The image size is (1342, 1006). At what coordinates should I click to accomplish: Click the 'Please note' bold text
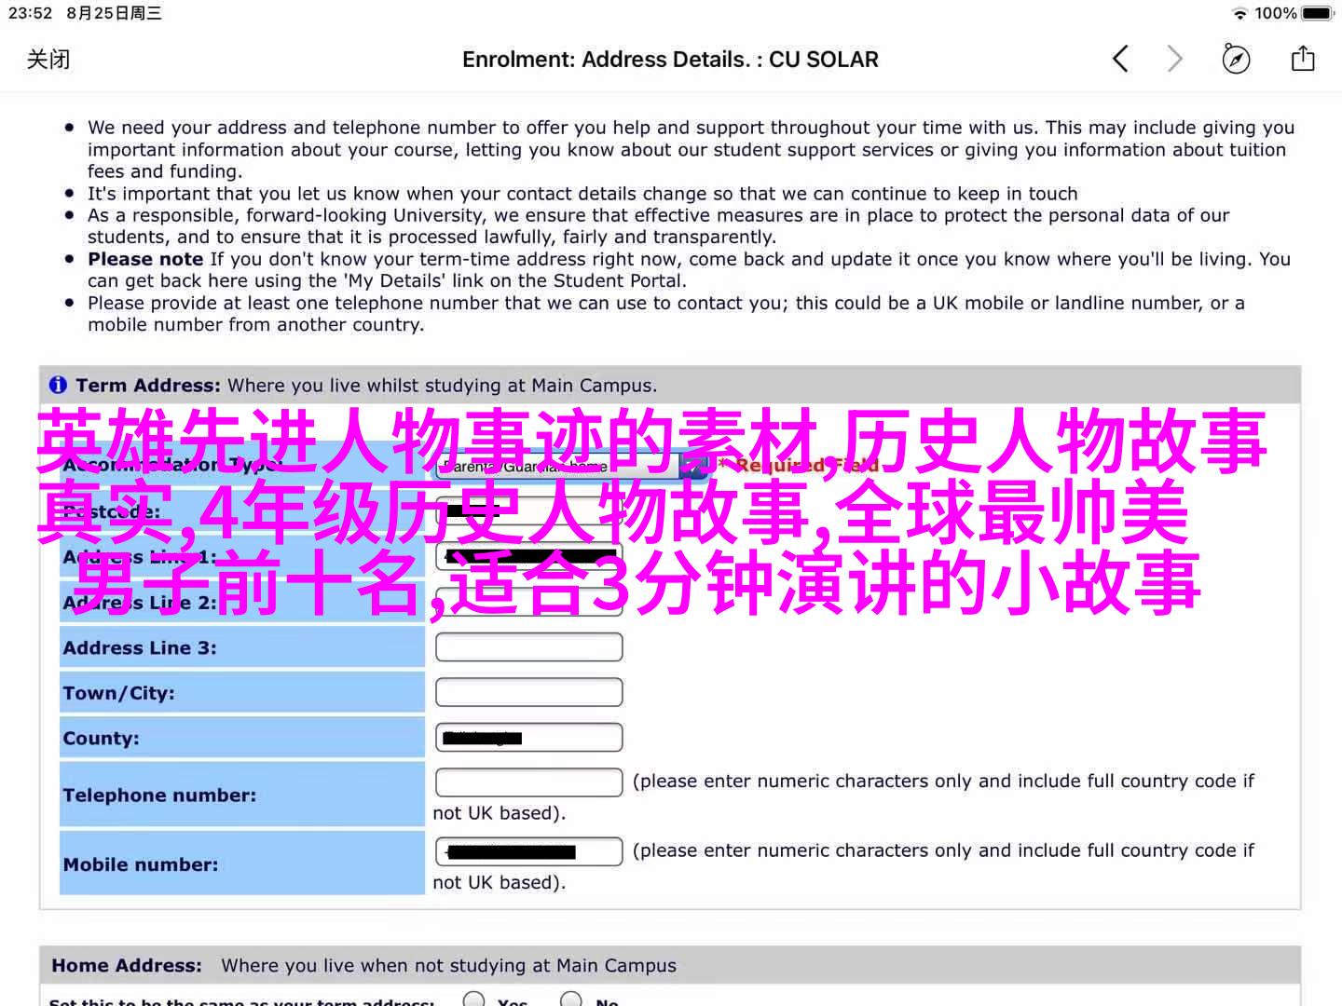(x=145, y=259)
